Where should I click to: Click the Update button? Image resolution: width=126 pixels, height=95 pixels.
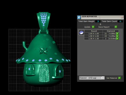click(x=88, y=27)
